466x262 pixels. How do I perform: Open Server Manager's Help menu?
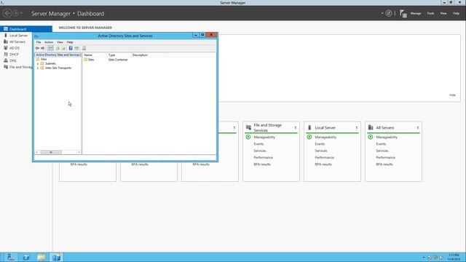click(457, 13)
